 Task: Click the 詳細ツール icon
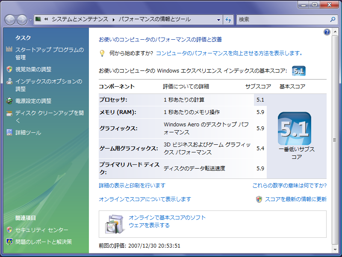coord(9,132)
